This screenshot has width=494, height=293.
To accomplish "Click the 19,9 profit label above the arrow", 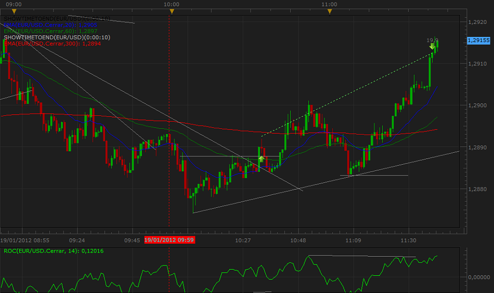I will point(432,40).
